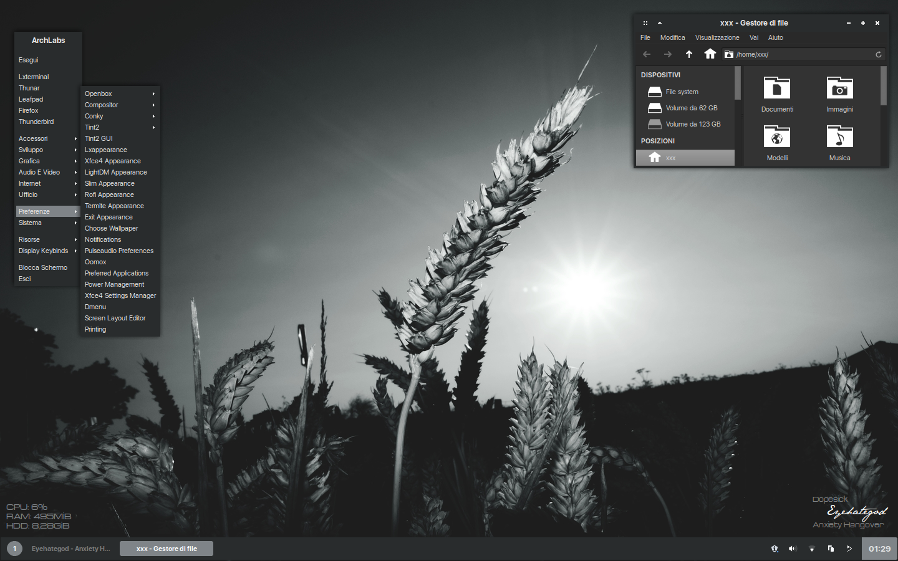Reload the folder with the refresh icon
Viewport: 898px width, 561px height.
[879, 54]
